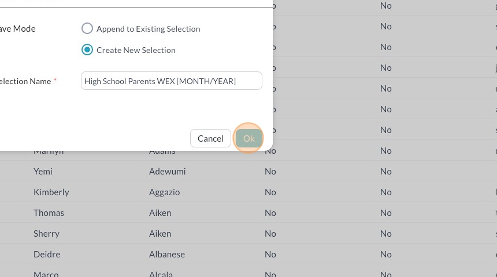Click the first name Yemi

[x=44, y=172]
